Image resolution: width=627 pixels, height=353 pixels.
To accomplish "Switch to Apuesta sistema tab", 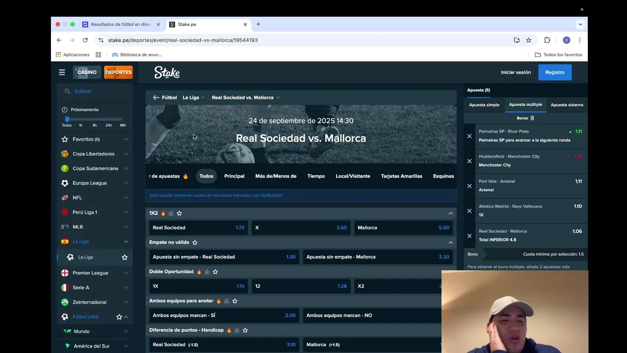I will point(567,105).
